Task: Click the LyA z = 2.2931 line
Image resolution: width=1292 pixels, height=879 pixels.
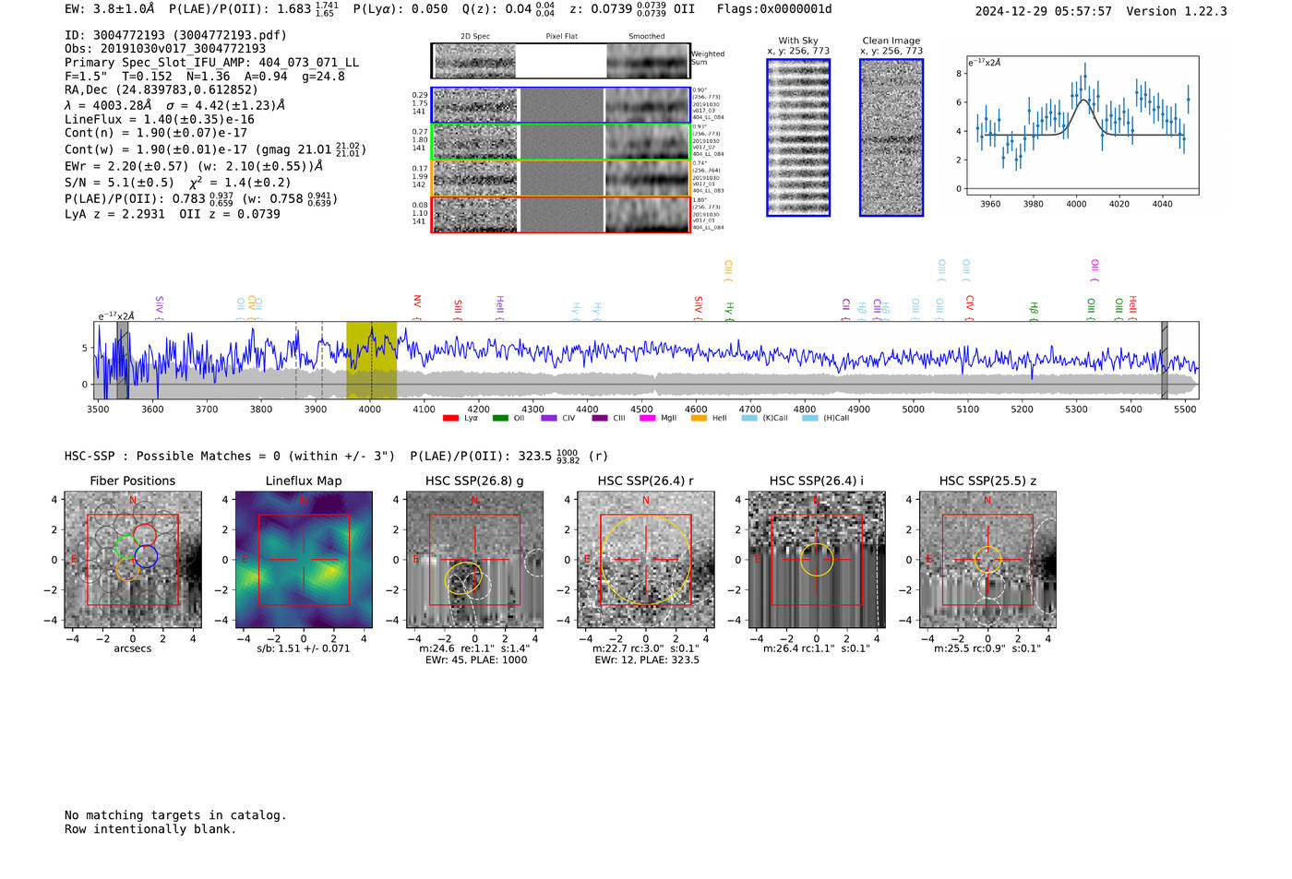Action: click(x=114, y=214)
